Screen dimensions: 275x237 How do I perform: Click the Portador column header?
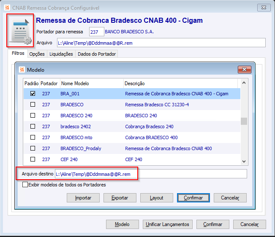coord(49,83)
